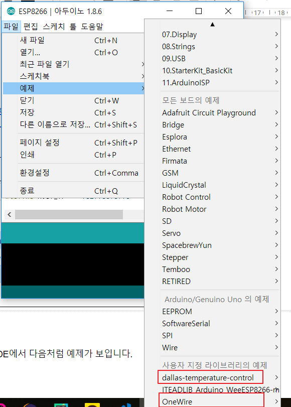Click the 도움말 menu
291x407 pixels.
[92, 26]
